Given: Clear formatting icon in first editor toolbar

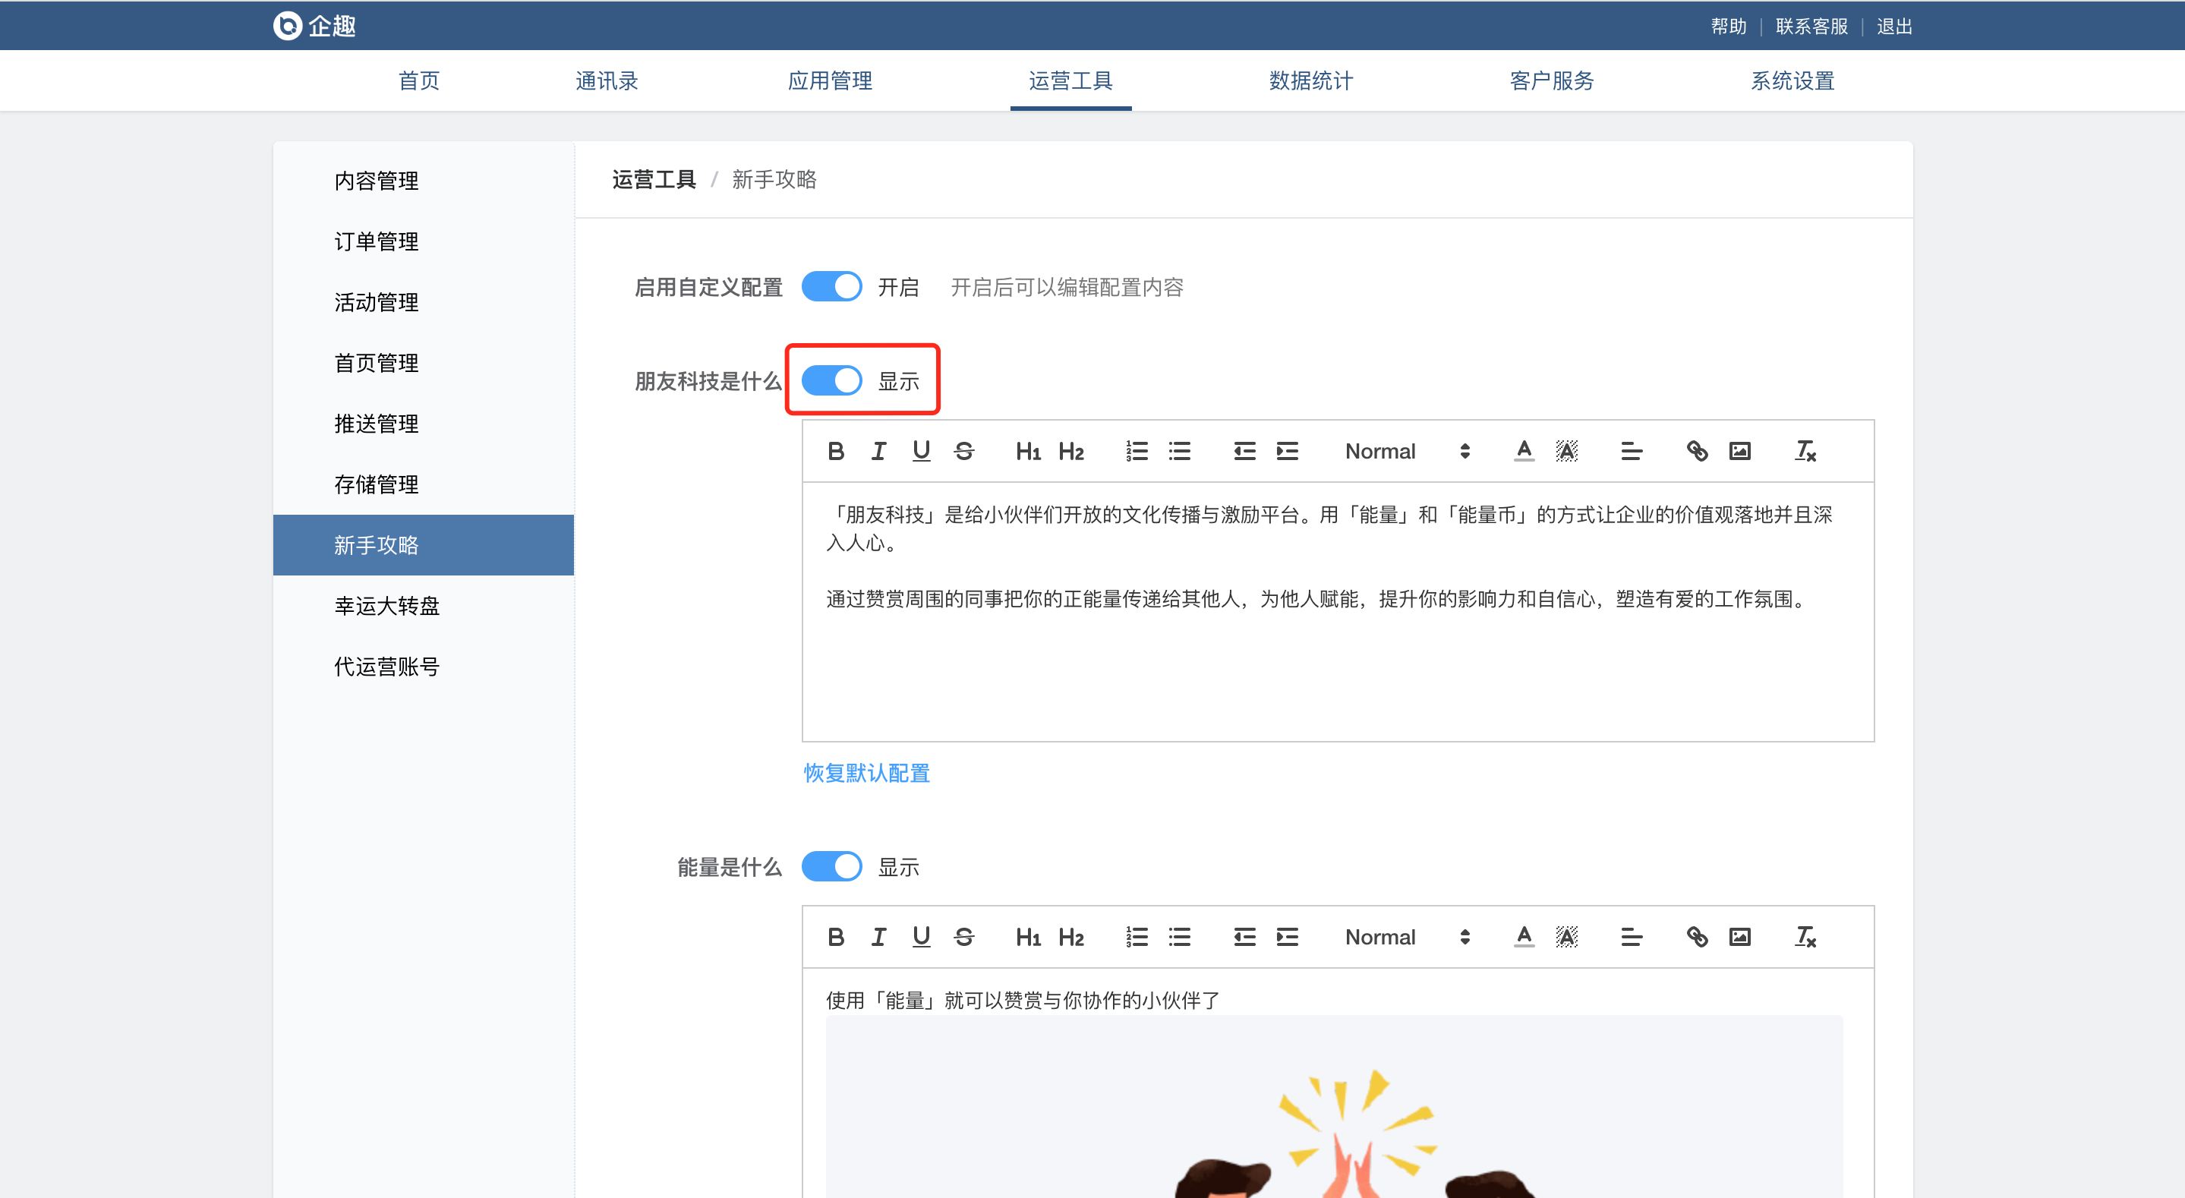Looking at the screenshot, I should pos(1805,452).
